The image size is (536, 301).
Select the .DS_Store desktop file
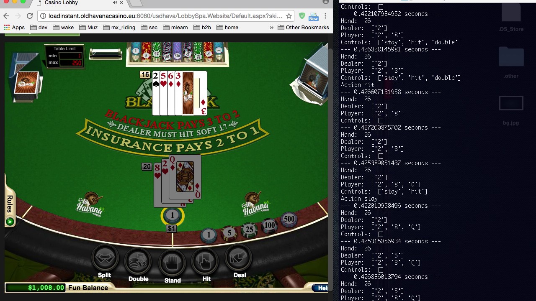coord(511,18)
